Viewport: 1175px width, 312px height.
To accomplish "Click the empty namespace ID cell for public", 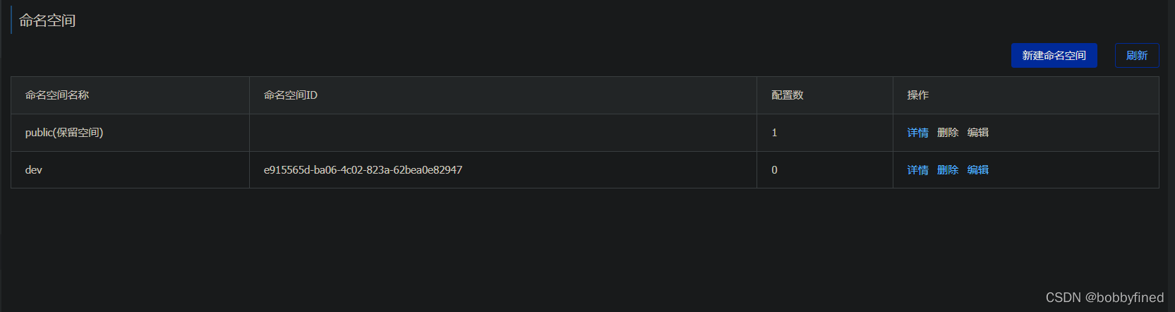I will pos(503,133).
